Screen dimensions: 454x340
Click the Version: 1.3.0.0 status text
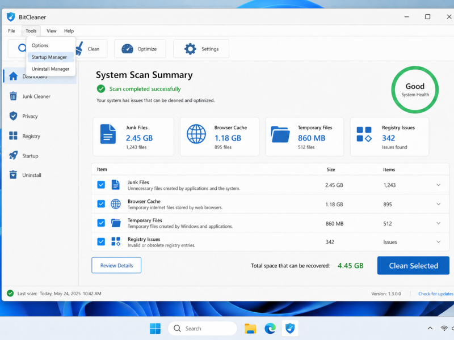pyautogui.click(x=386, y=294)
